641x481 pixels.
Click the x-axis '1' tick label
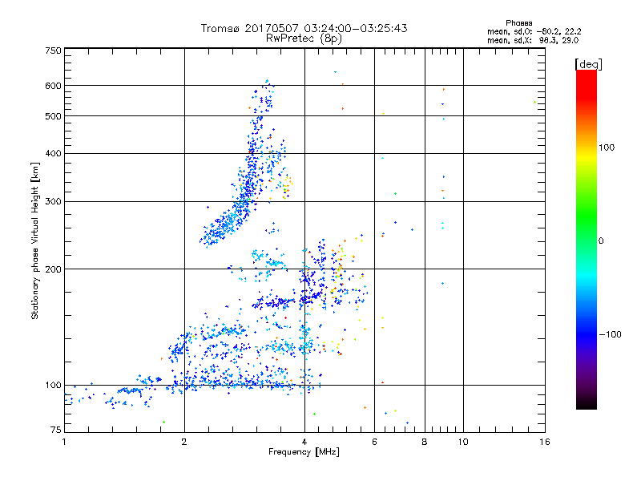64,442
